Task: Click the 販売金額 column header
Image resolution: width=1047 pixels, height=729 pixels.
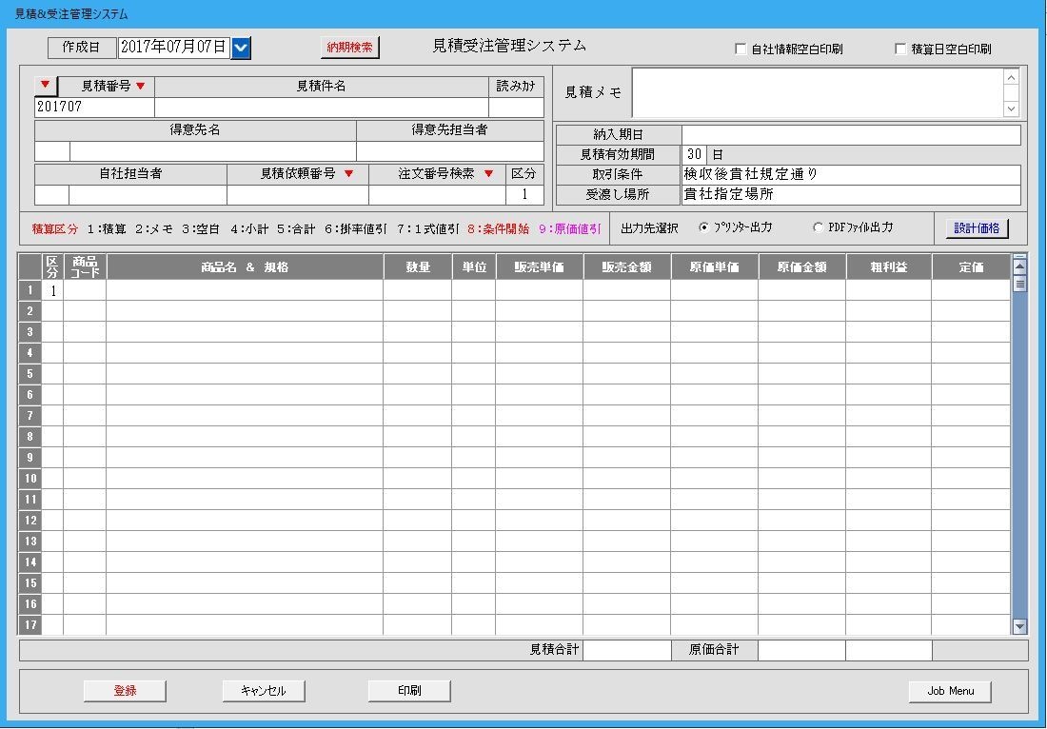Action: [627, 267]
